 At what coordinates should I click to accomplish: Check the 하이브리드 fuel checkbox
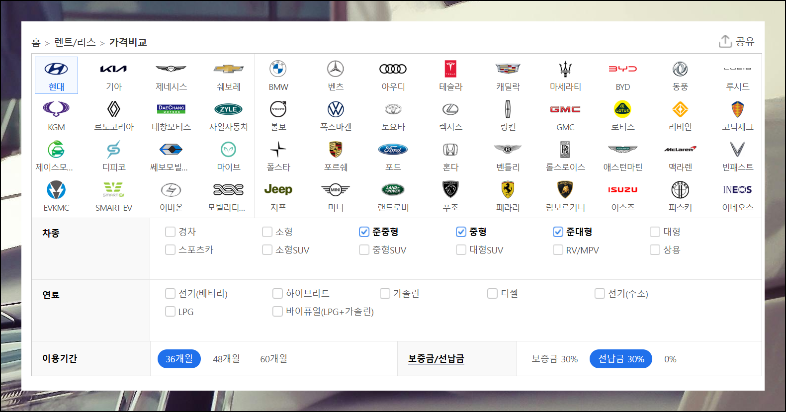click(x=277, y=293)
